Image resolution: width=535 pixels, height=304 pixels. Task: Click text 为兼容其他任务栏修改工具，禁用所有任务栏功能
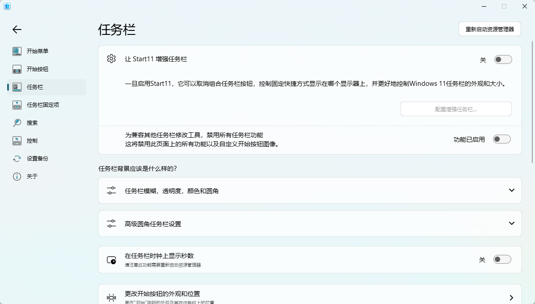click(194, 135)
